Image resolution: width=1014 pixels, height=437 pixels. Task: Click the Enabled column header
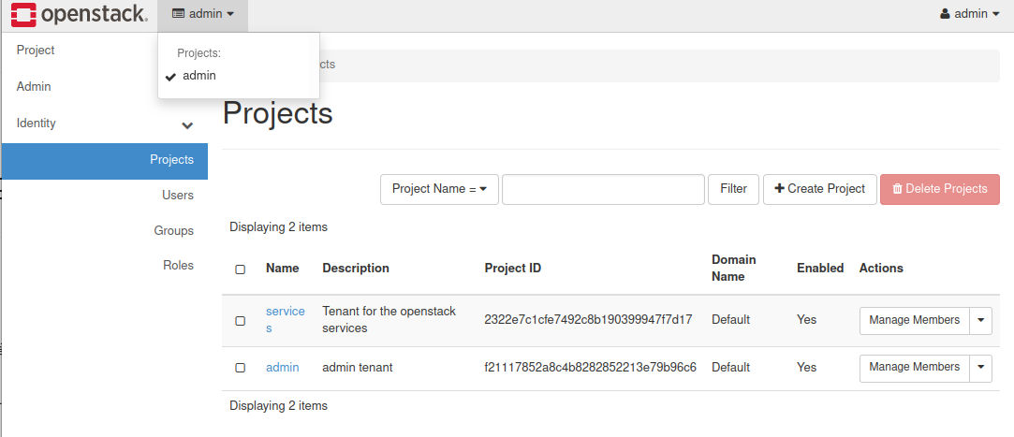click(x=820, y=269)
